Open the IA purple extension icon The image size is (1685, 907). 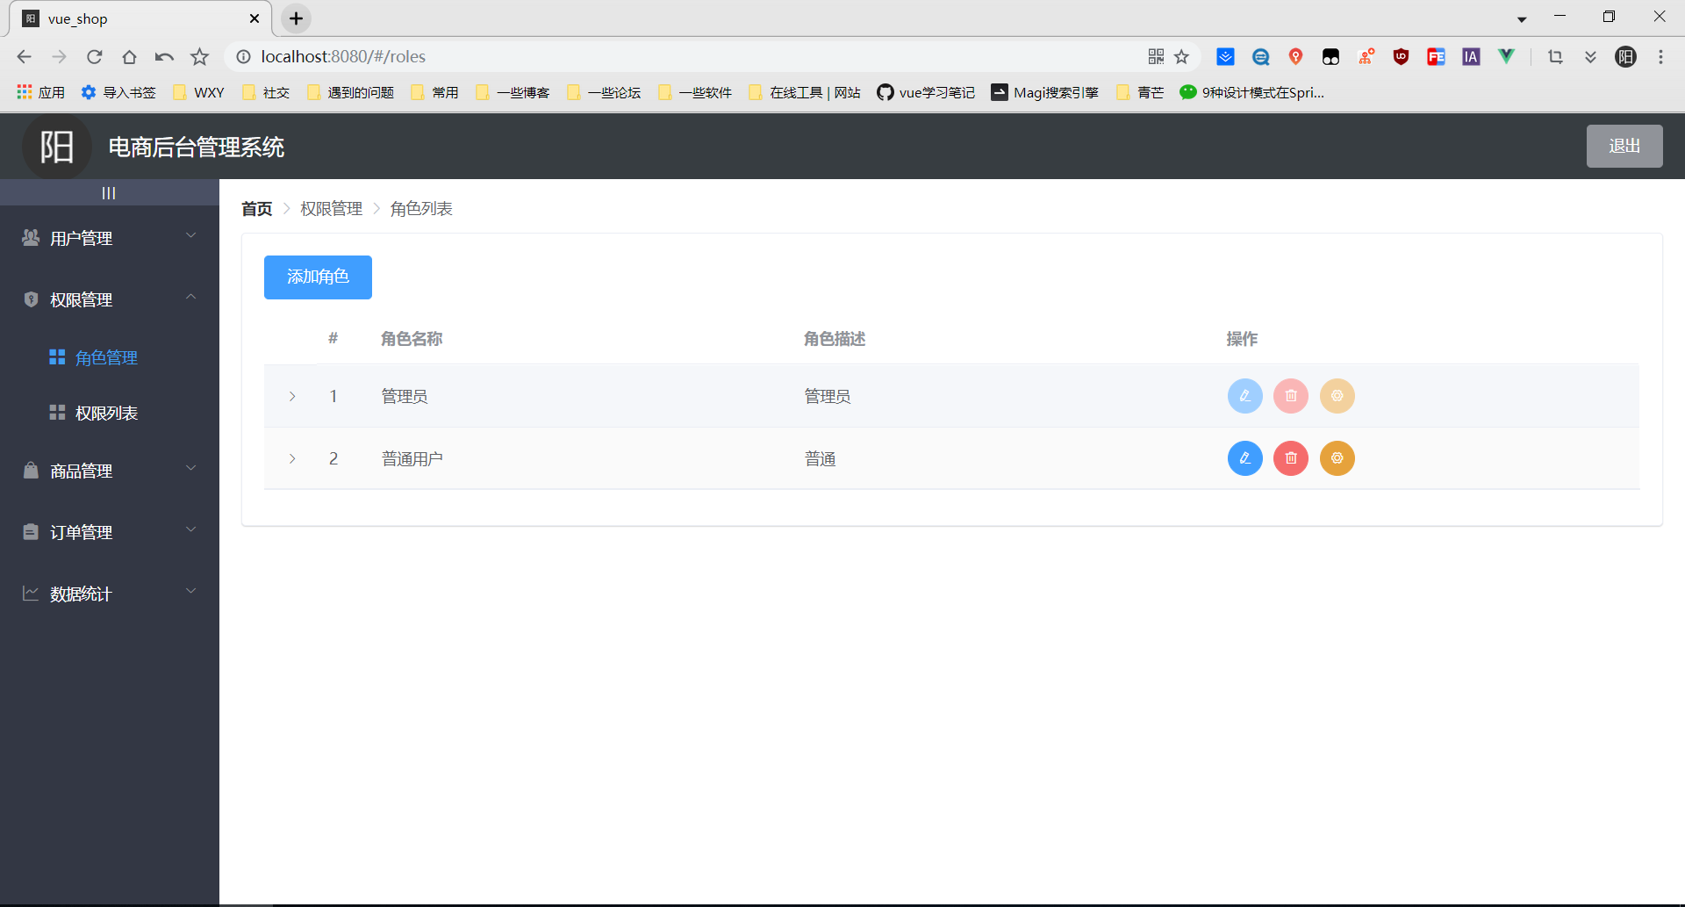pyautogui.click(x=1471, y=57)
